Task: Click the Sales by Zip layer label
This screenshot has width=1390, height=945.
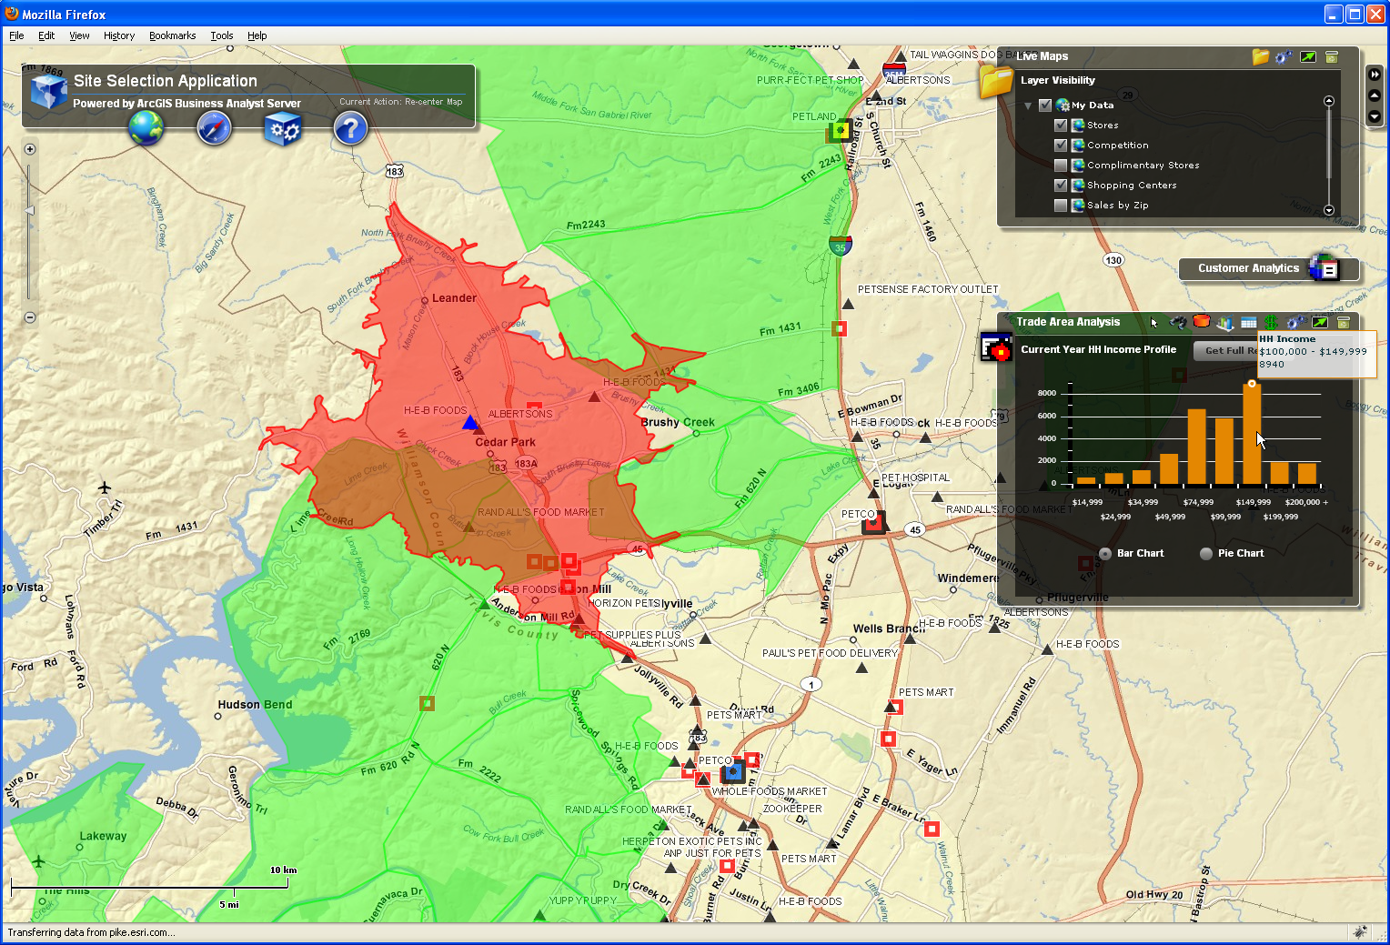Action: [x=1118, y=206]
